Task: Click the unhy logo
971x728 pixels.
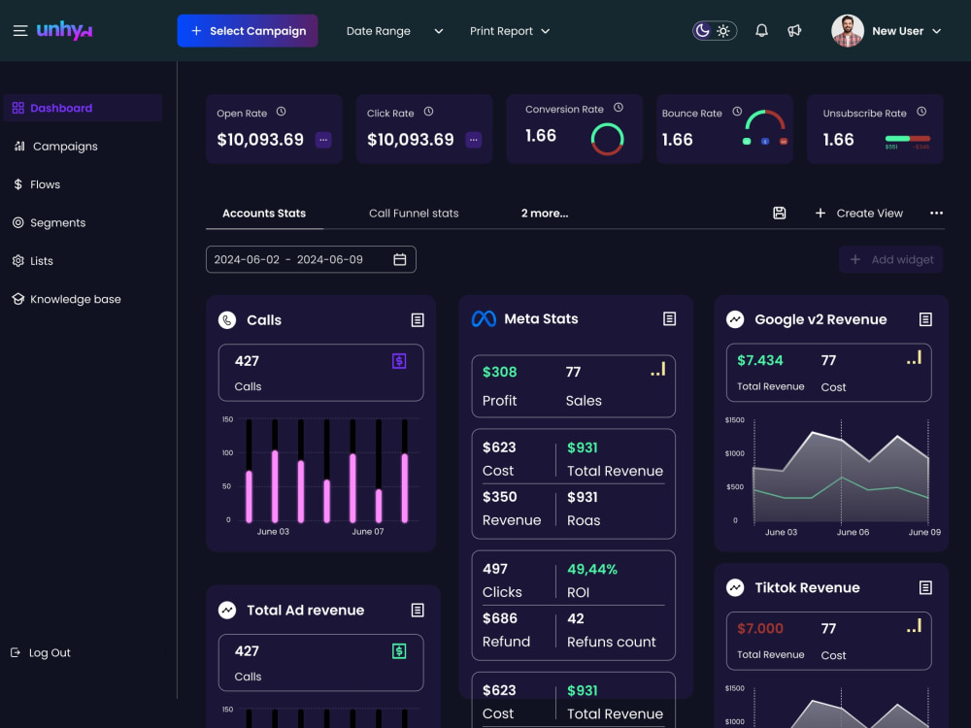Action: pos(64,30)
